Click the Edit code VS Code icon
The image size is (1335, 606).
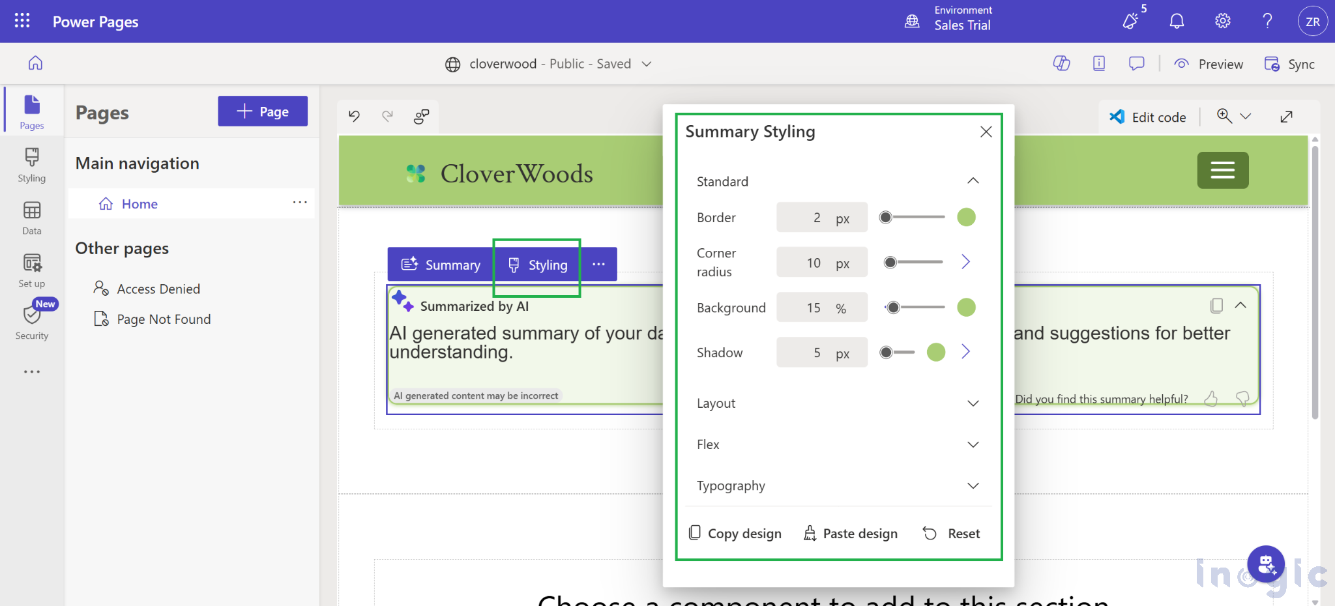(1117, 117)
